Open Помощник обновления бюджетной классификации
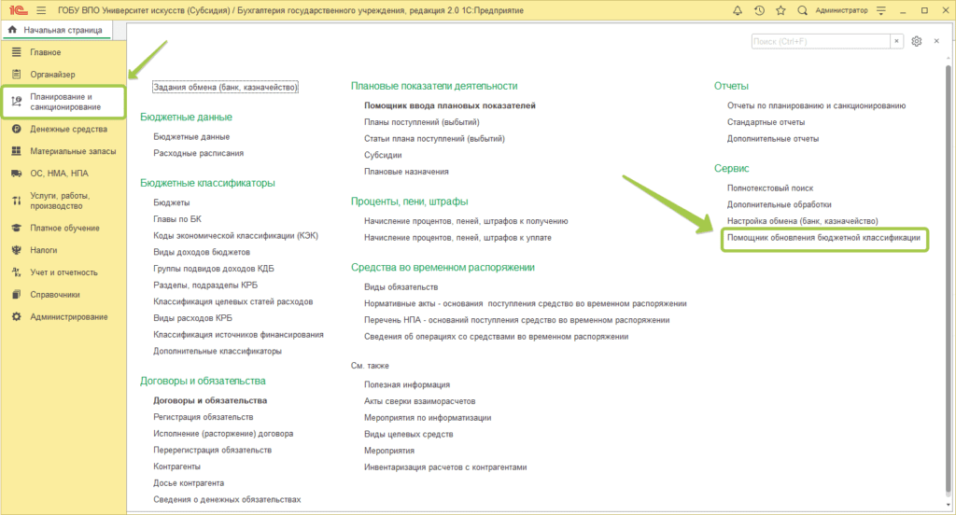The width and height of the screenshot is (956, 515). click(823, 239)
